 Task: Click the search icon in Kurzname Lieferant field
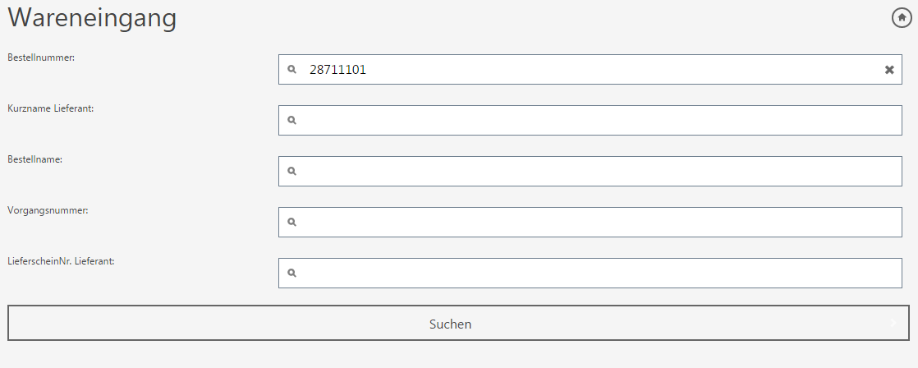pyautogui.click(x=291, y=121)
